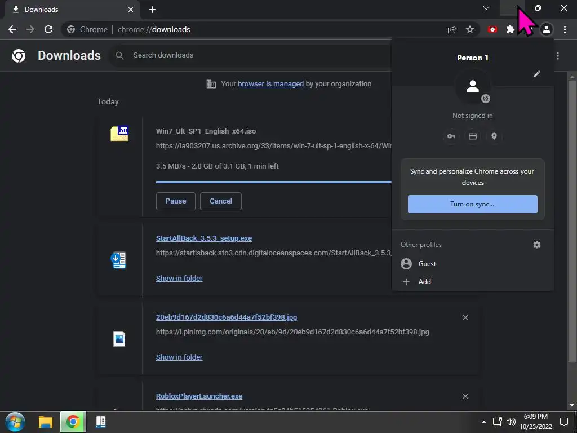Show hidden system tray icons

coord(484,422)
